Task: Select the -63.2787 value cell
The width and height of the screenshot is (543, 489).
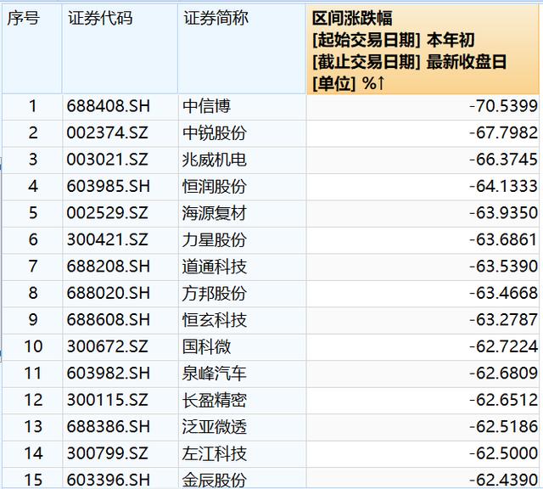Action: (423, 320)
